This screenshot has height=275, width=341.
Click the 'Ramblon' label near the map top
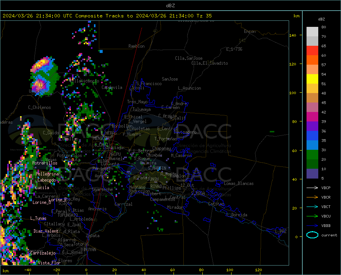coord(136,46)
